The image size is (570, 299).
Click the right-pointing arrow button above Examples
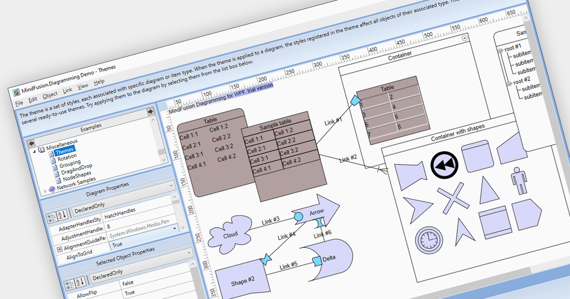[x=151, y=112]
